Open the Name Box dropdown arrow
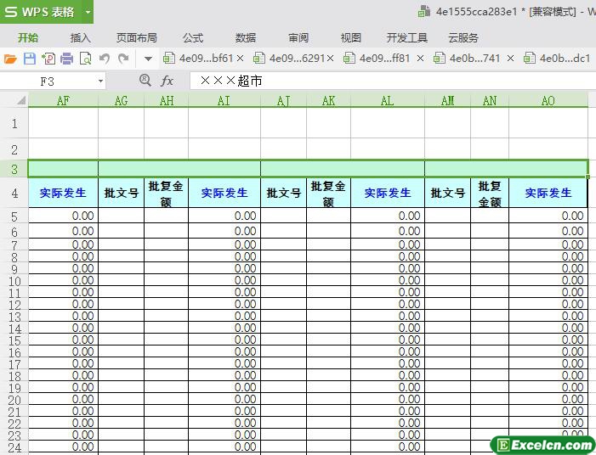Viewport: 596px width, 455px height. click(x=100, y=81)
